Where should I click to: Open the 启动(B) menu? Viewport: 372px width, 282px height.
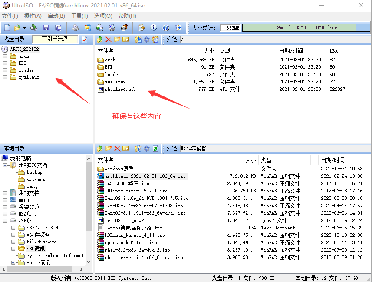(x=56, y=16)
